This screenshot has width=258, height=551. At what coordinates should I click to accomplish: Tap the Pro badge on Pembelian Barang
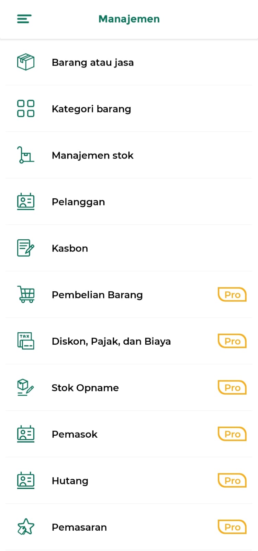232,295
